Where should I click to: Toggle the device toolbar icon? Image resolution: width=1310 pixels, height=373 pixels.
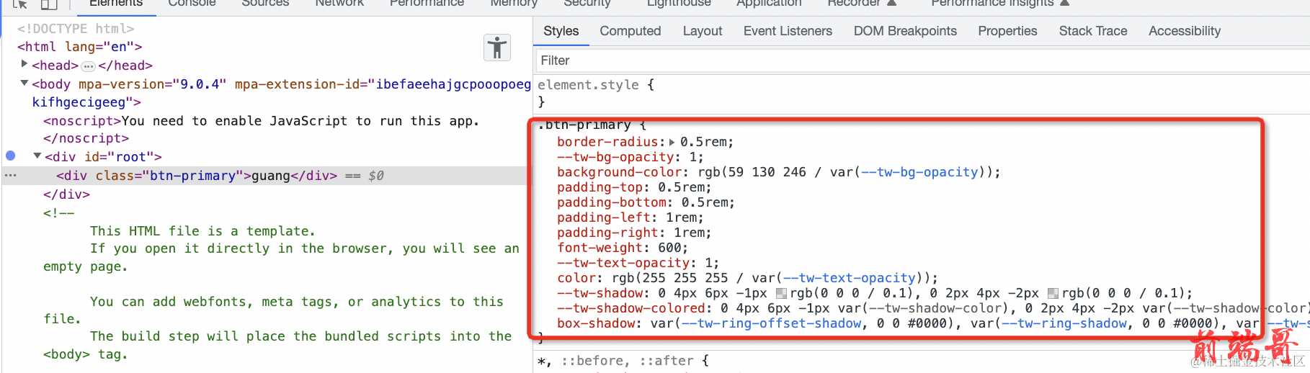(x=48, y=4)
